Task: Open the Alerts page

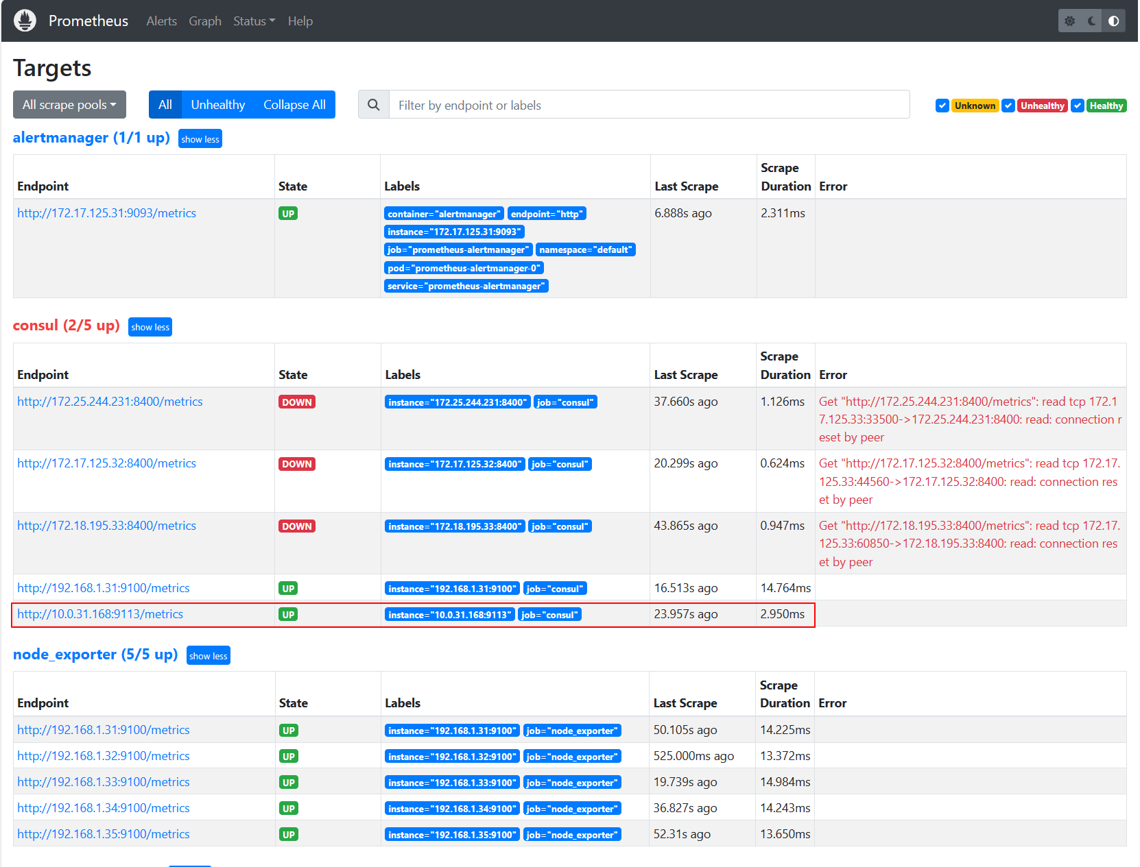Action: pyautogui.click(x=162, y=21)
